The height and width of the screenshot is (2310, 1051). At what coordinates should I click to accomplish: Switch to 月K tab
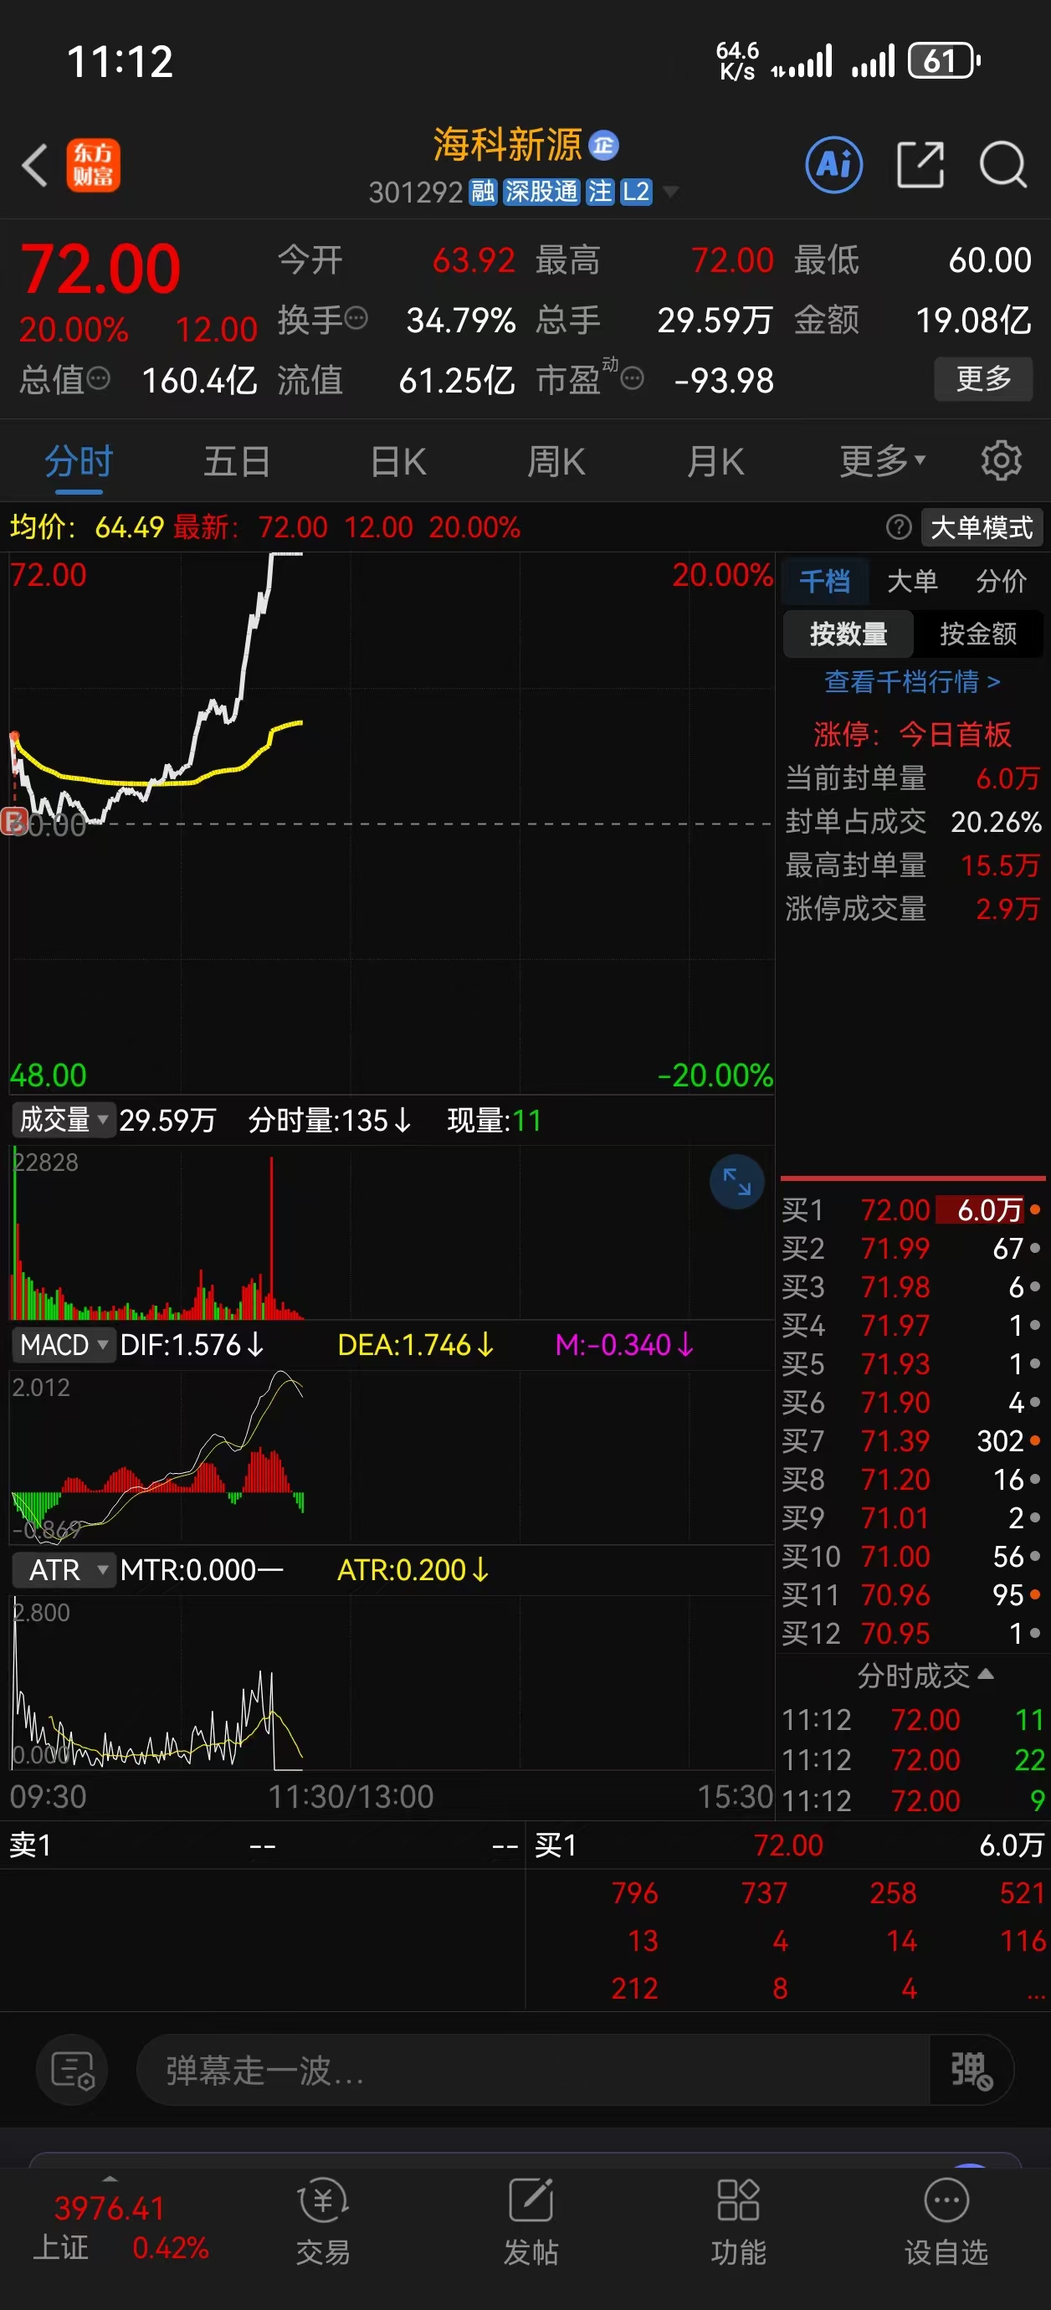pyautogui.click(x=715, y=461)
